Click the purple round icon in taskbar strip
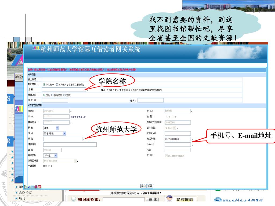The width and height of the screenshot is (275, 206). pos(36,187)
